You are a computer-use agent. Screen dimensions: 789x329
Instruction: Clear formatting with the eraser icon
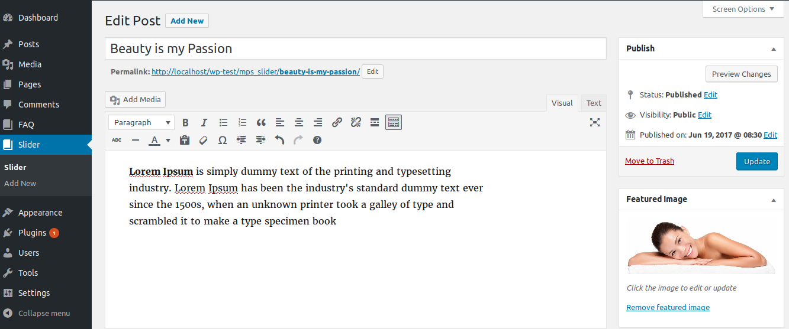point(204,140)
